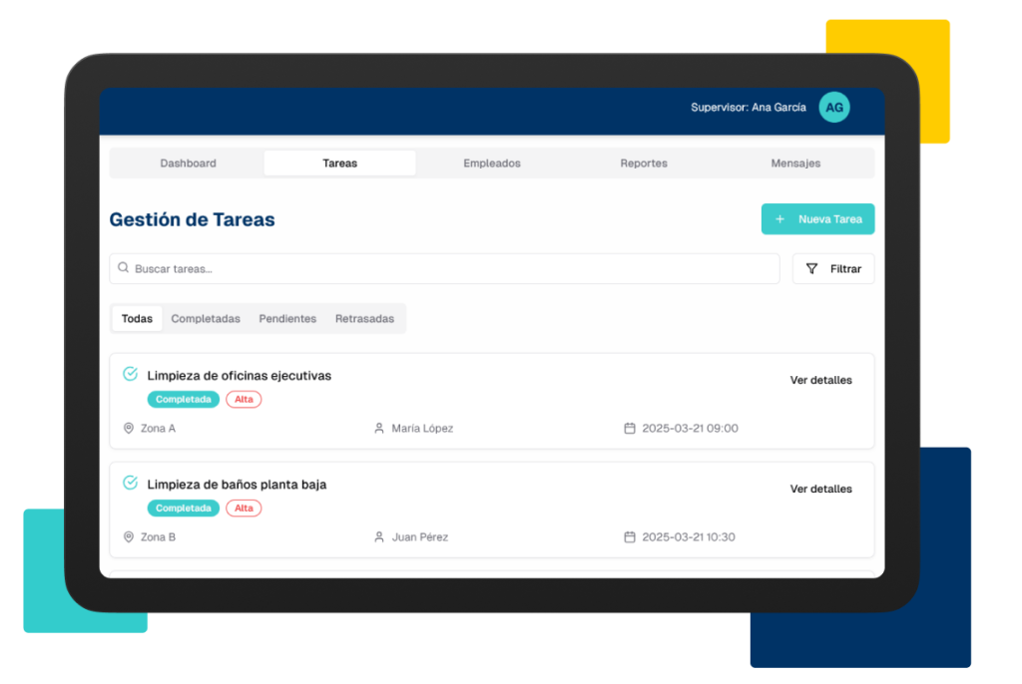Open the Reportes section
Image resolution: width=1022 pixels, height=684 pixels.
click(x=644, y=163)
